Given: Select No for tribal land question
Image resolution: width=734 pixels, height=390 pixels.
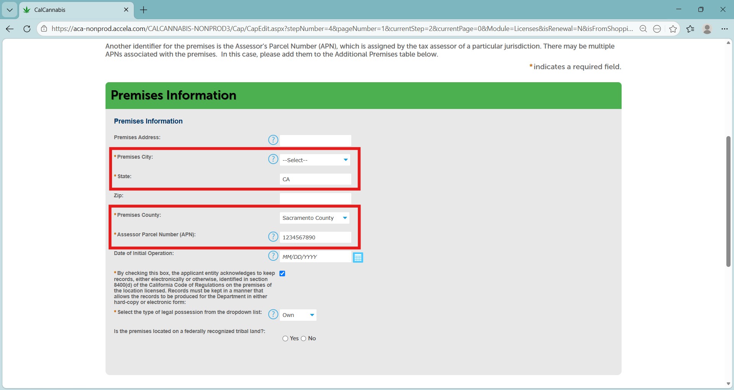Looking at the screenshot, I should tap(304, 338).
